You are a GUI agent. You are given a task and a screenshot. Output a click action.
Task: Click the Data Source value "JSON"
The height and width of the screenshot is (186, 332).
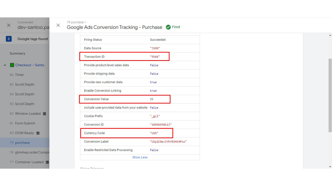155,48
